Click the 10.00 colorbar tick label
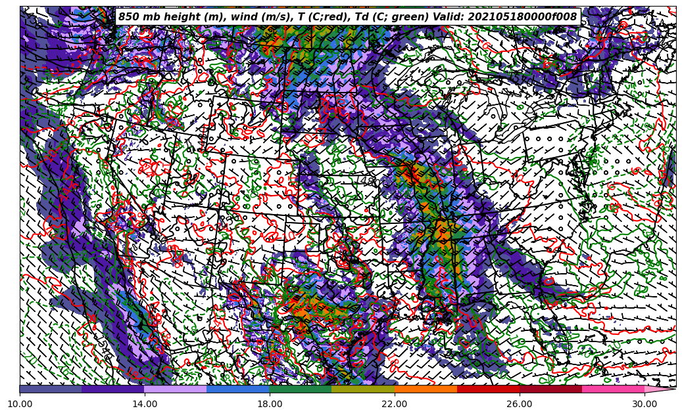This screenshot has height=415, width=682. [x=20, y=404]
